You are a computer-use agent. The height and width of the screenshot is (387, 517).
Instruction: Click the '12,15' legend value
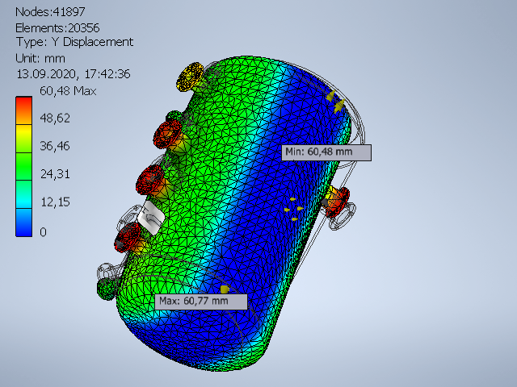[55, 202]
